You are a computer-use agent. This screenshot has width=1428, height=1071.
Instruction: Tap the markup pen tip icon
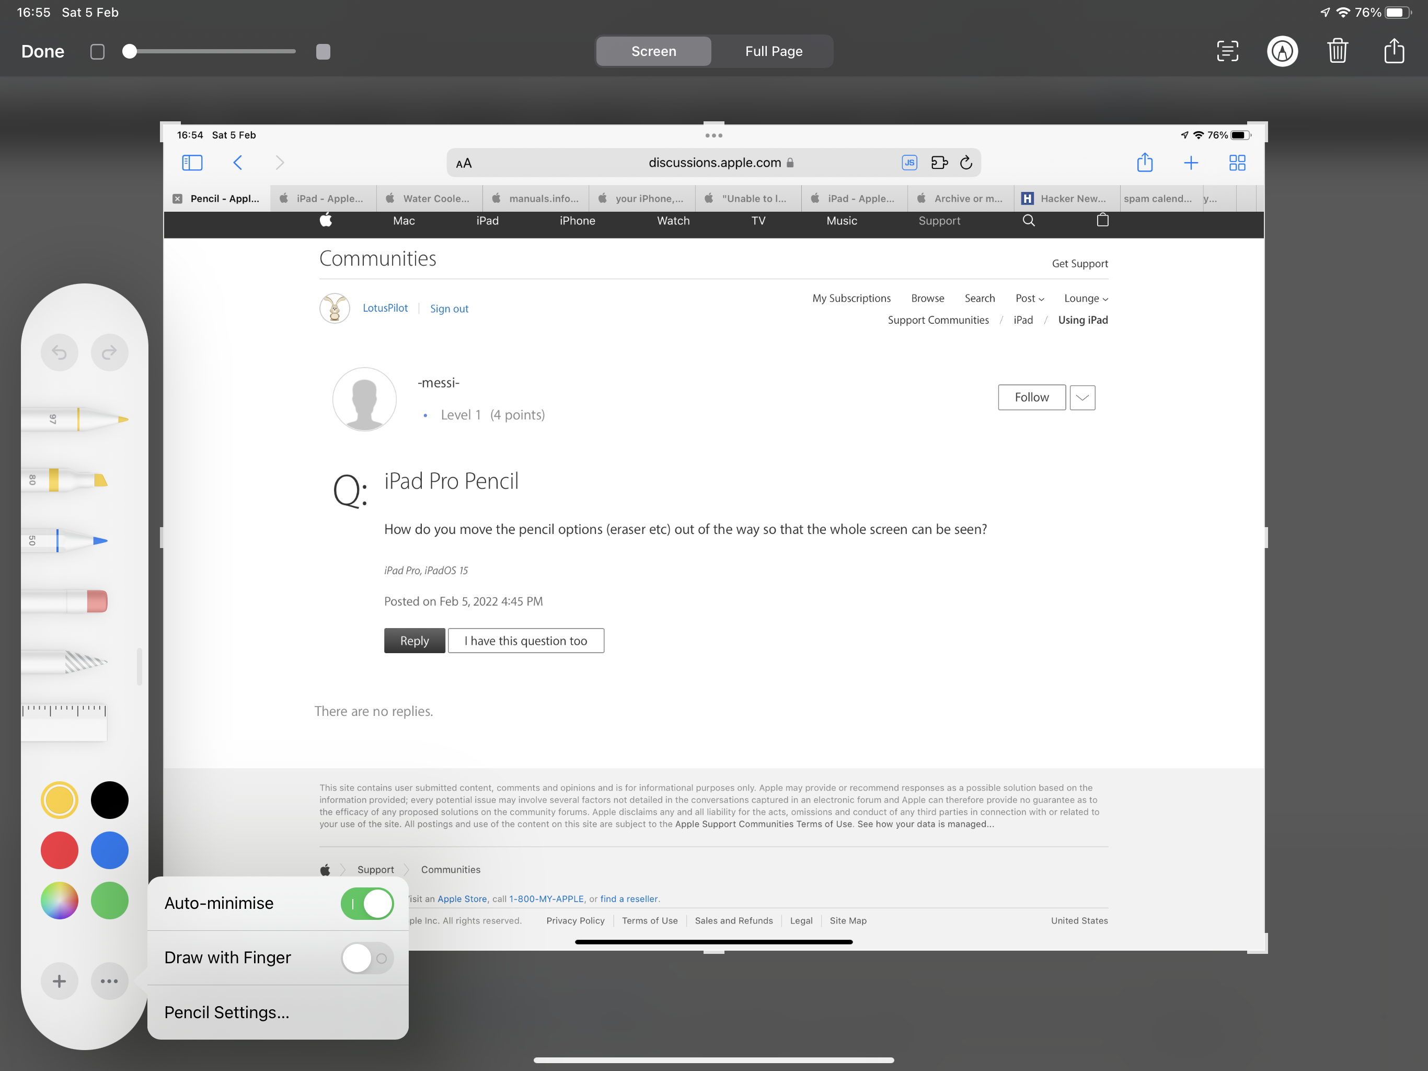(x=1282, y=51)
